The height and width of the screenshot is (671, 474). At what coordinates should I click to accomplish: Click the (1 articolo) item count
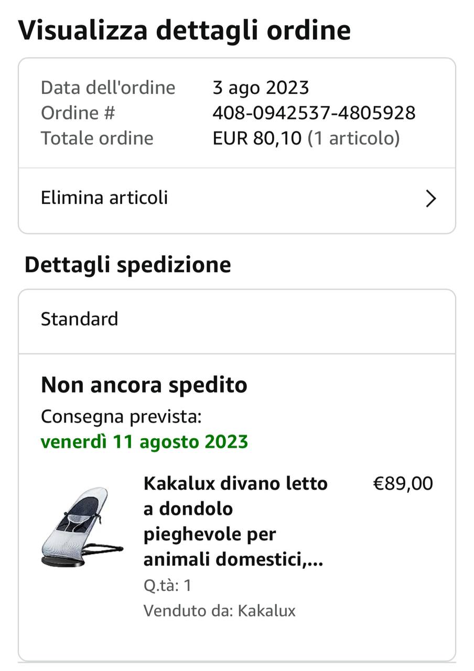[353, 138]
